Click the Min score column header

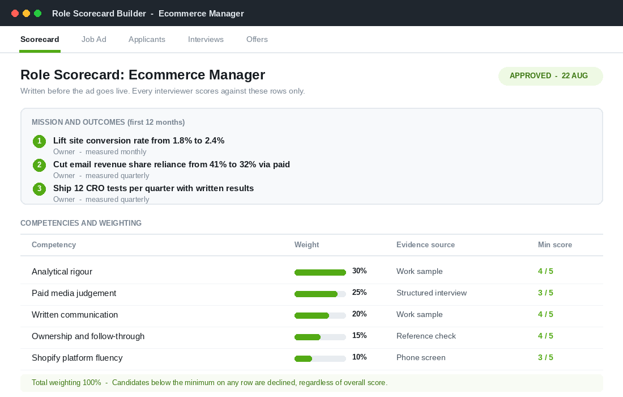[555, 244]
